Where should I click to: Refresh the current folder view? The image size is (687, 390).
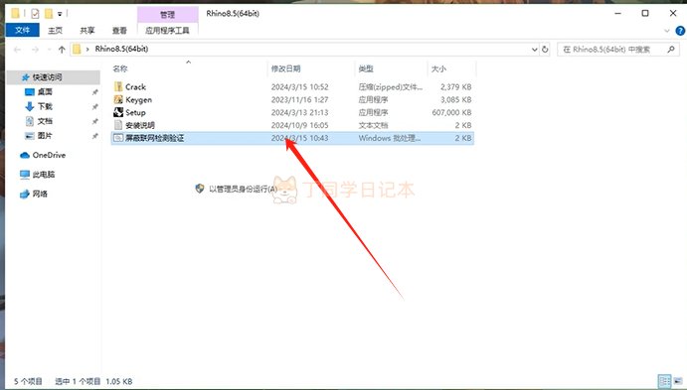coord(545,49)
